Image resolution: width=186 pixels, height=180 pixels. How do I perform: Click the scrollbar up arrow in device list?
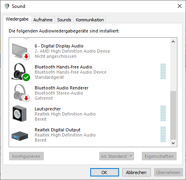click(173, 42)
